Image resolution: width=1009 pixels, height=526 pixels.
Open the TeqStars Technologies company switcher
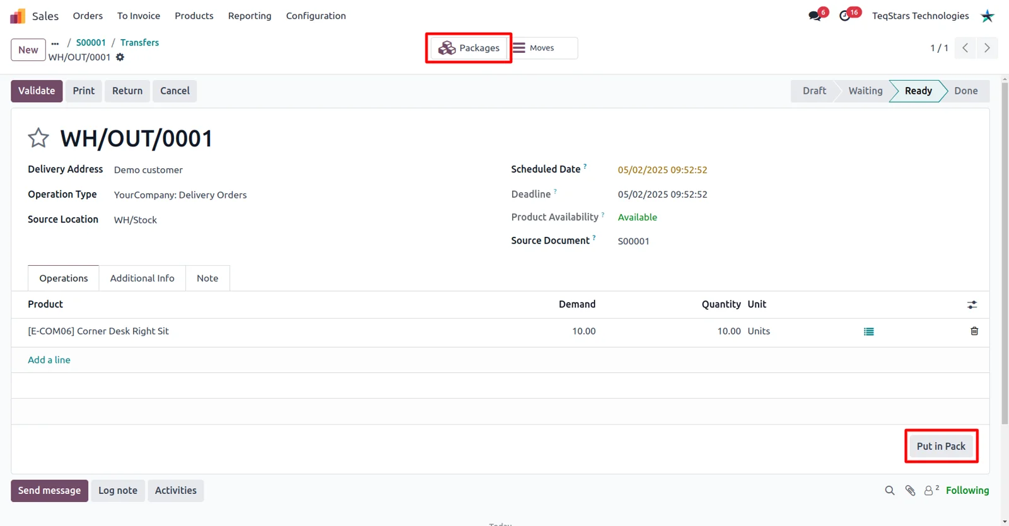pos(920,16)
